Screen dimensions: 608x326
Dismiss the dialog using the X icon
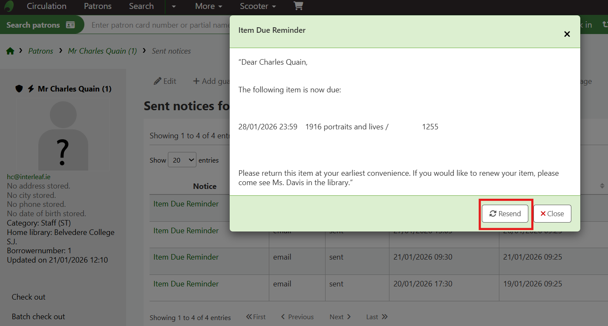[567, 34]
